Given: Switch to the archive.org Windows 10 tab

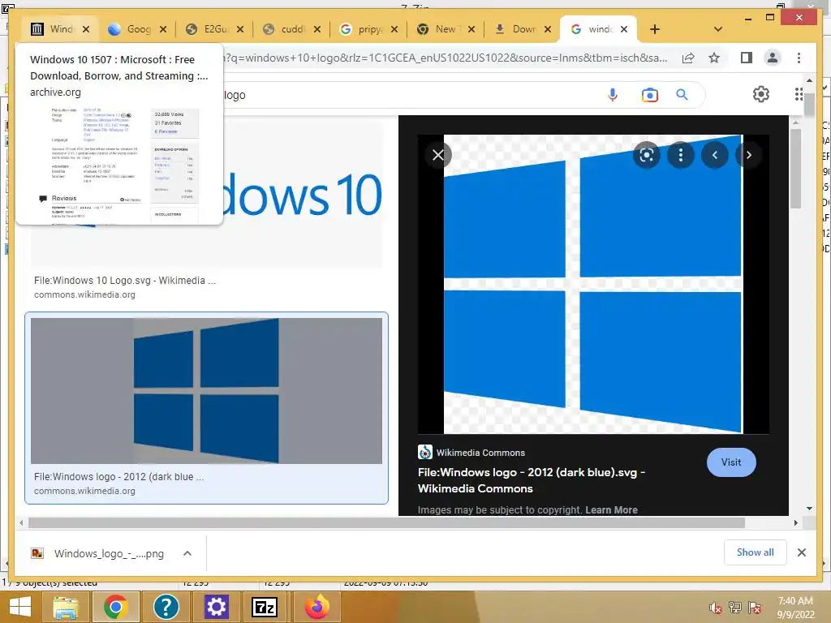Looking at the screenshot, I should coord(53,29).
